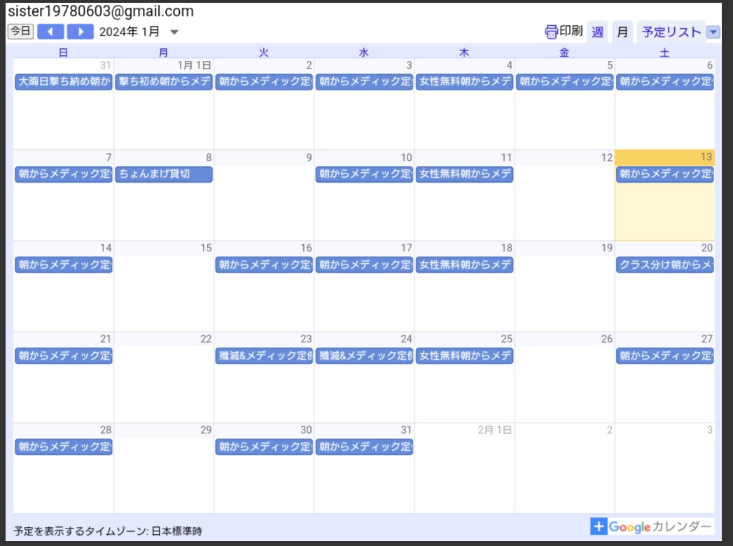Image resolution: width=733 pixels, height=546 pixels.
Task: Add to Google カレンダー with the plus button
Action: tap(599, 526)
